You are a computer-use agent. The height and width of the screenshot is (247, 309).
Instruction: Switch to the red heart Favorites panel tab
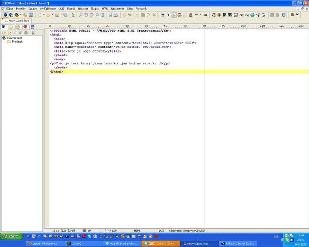tap(25, 27)
